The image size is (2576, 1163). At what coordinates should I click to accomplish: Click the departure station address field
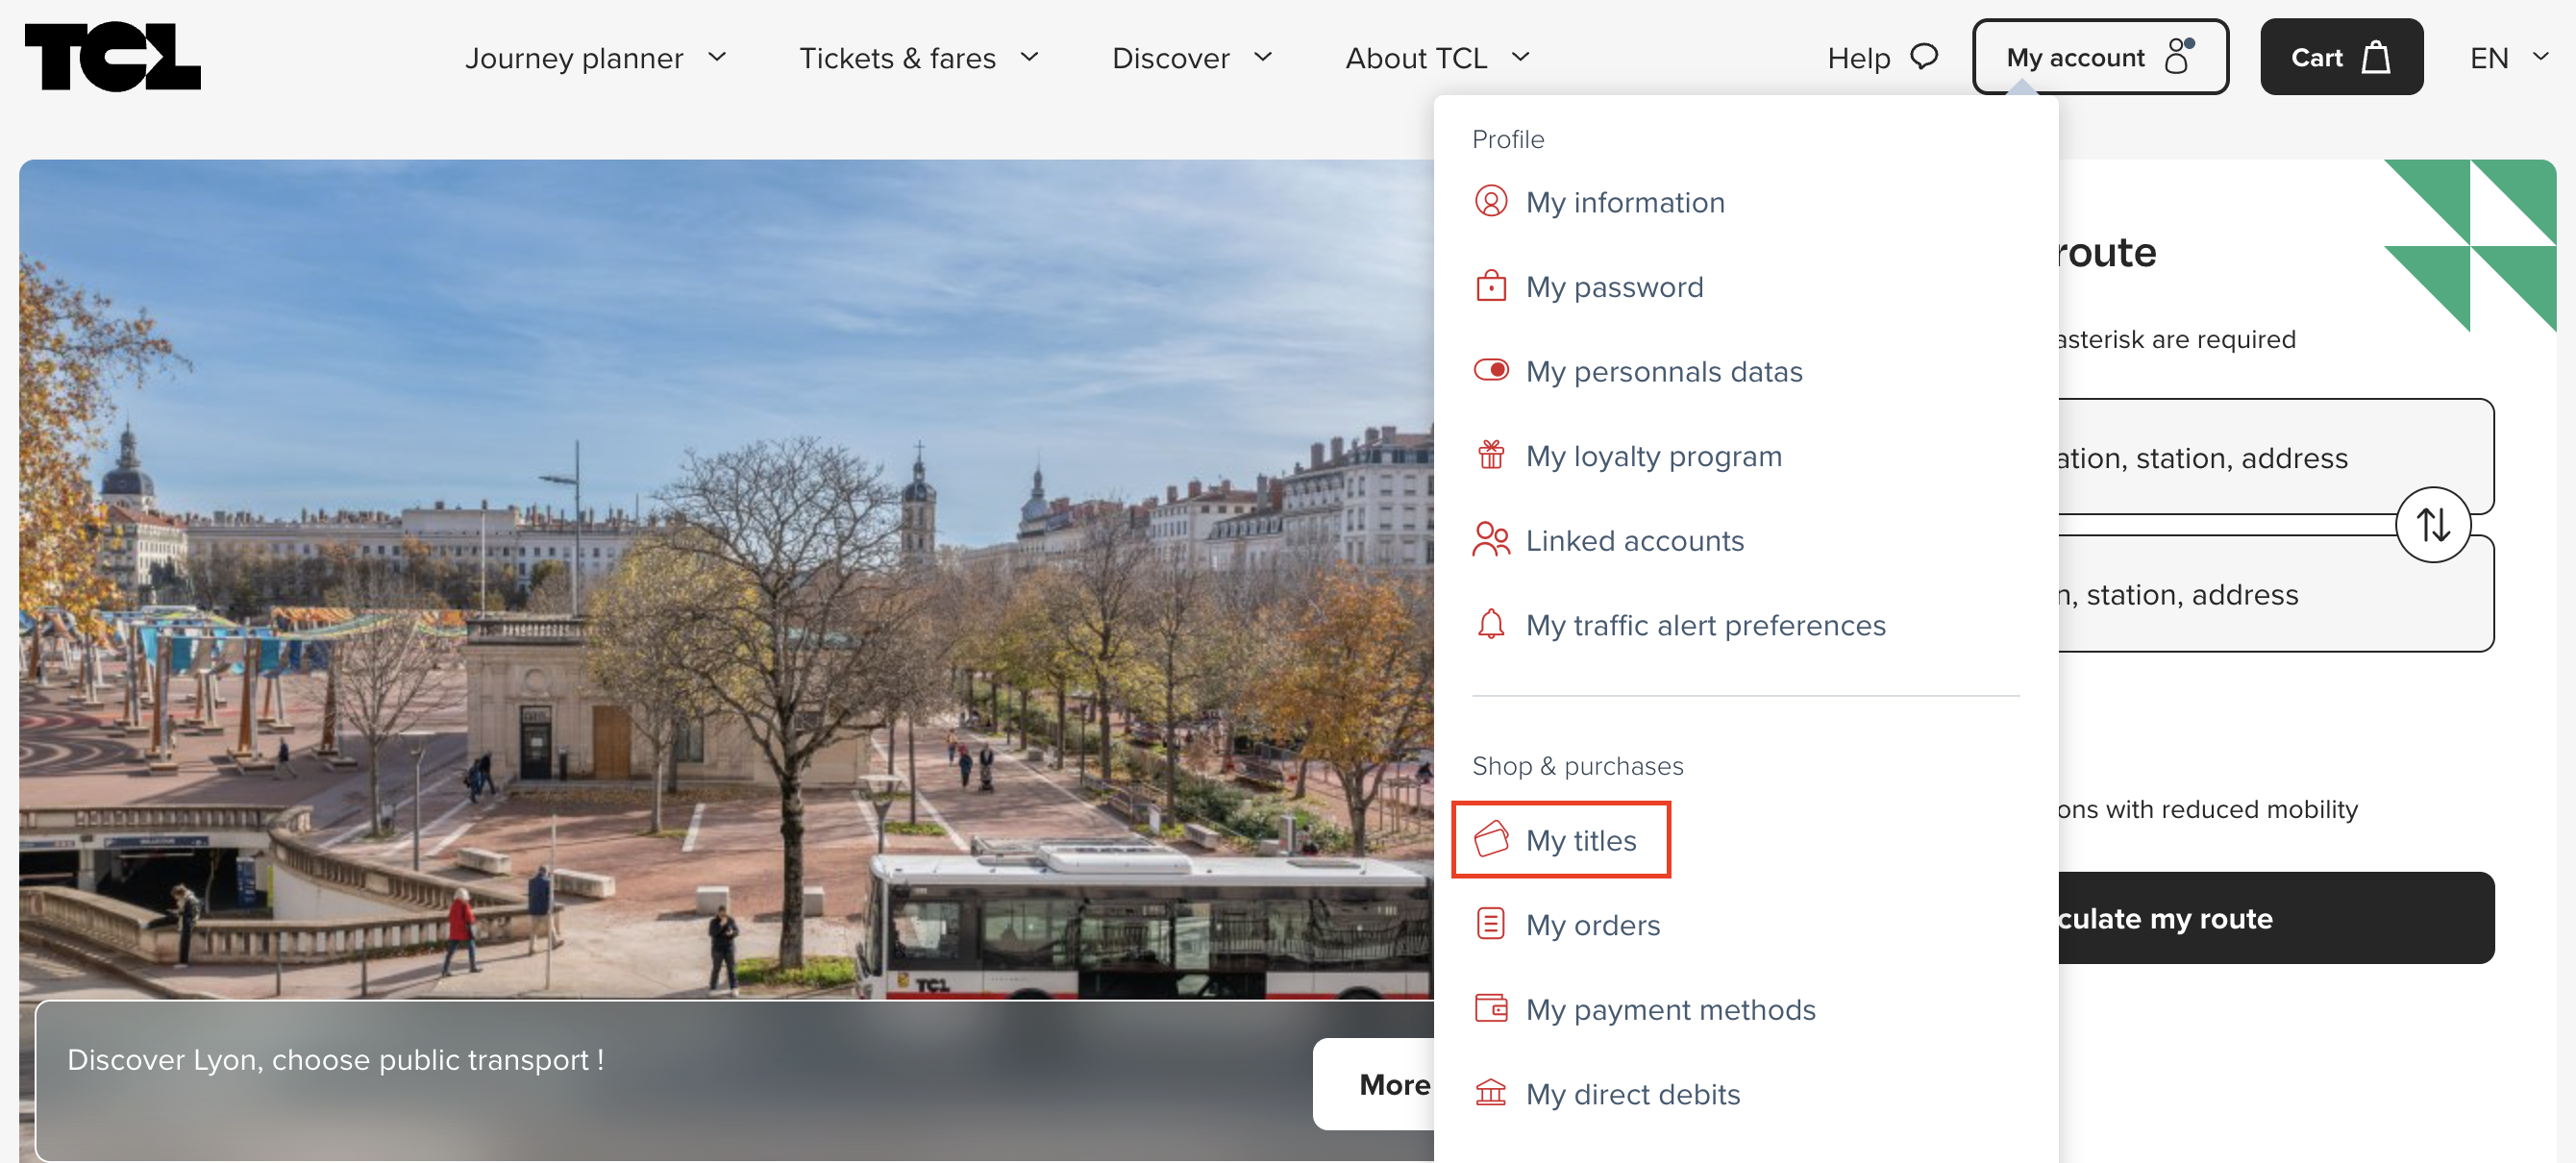[x=2276, y=457]
